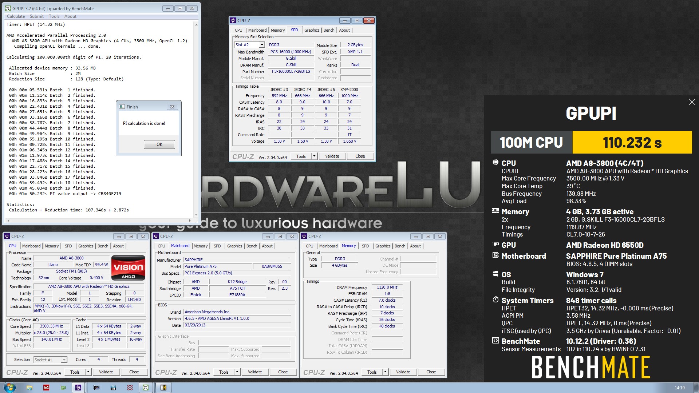Select SPD tab in Mainboard CPU-Z window
Screen dimensions: 699x393
tap(217, 246)
